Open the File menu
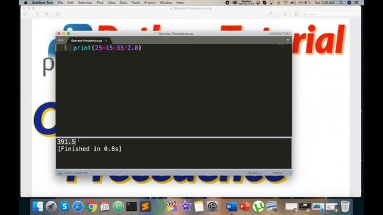Screen dimensions: 383x215 coord(60,2)
